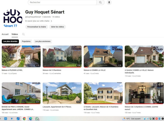Viewport: 164px width, 121px height.
Task: Click title à Vendre. Lieusaint, Maison de 4 Chambres
Action: tap(101, 108)
